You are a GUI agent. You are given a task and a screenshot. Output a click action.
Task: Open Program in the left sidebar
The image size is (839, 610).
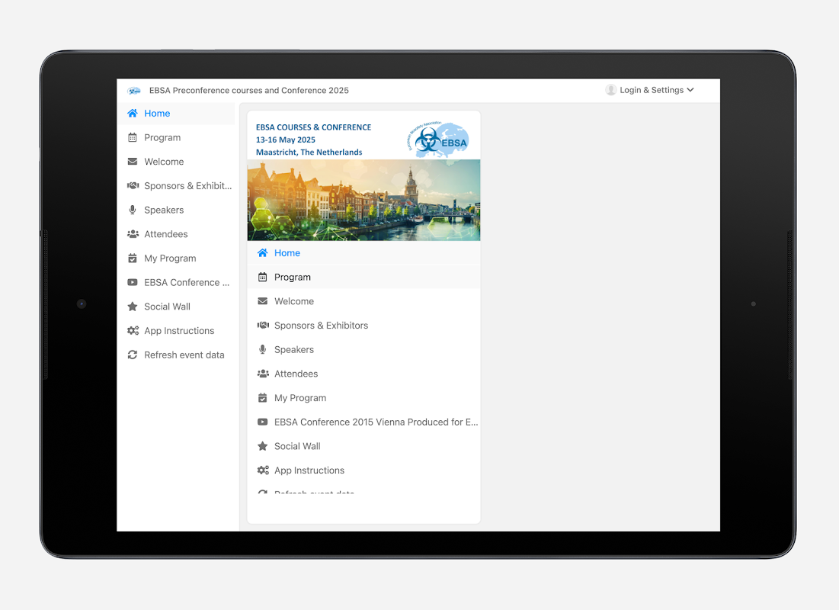point(176,138)
